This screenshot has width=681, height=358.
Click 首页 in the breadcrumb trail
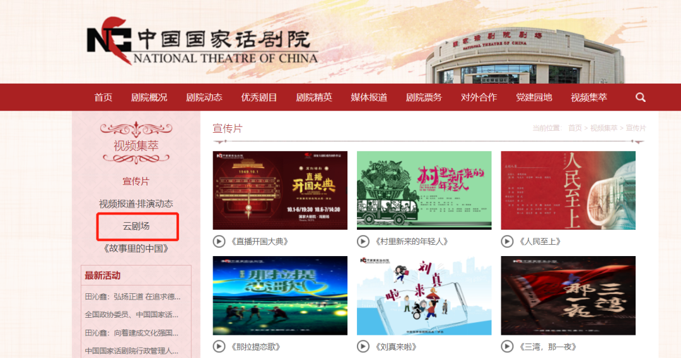(574, 128)
